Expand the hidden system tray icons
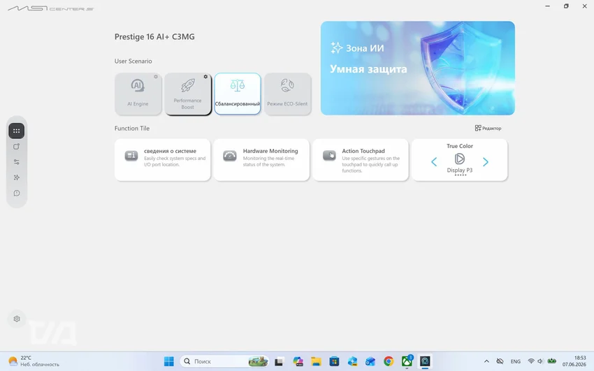 tap(486, 361)
